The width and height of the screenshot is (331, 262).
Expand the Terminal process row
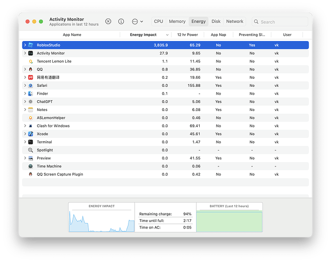coord(25,142)
